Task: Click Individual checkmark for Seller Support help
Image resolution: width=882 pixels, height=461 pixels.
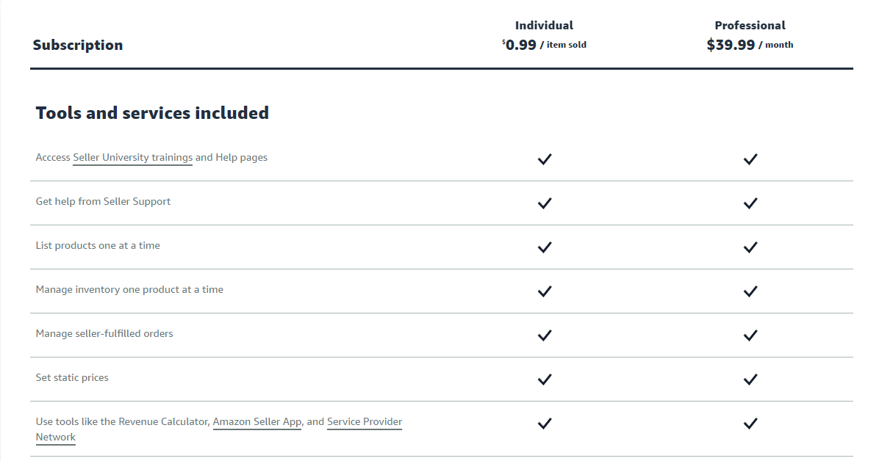Action: (544, 203)
